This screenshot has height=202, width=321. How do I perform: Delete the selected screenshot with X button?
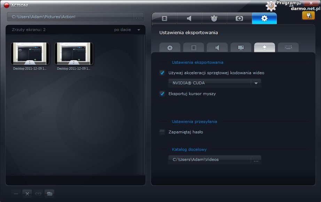[x=27, y=194]
